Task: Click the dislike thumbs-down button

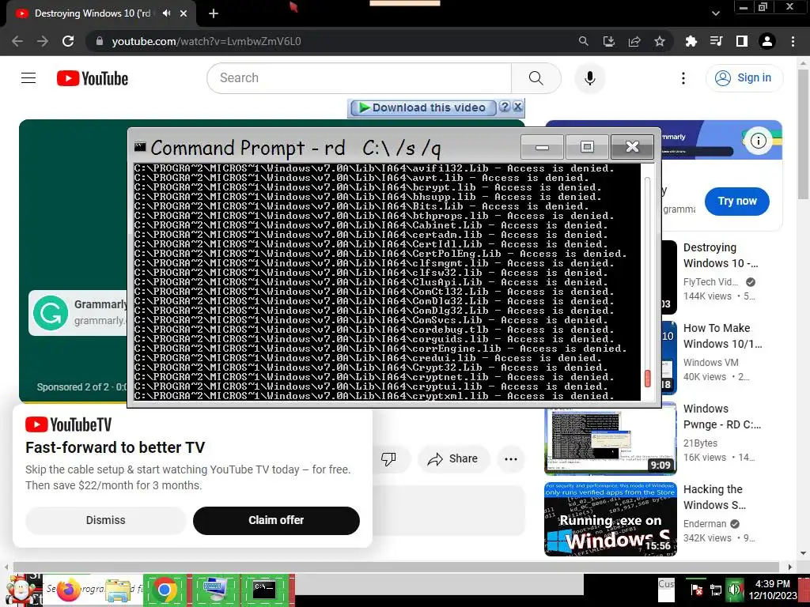Action: 388,458
